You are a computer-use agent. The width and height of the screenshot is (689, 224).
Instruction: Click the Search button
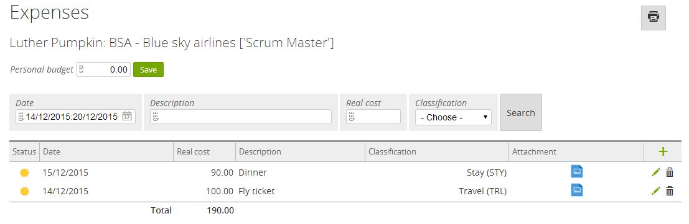(x=521, y=113)
